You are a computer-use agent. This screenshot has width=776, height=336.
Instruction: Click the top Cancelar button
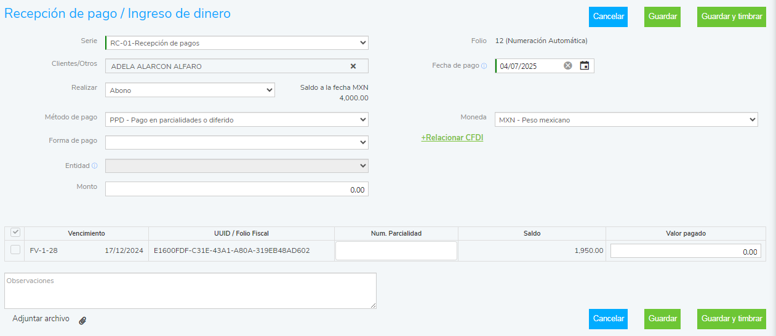click(x=608, y=17)
